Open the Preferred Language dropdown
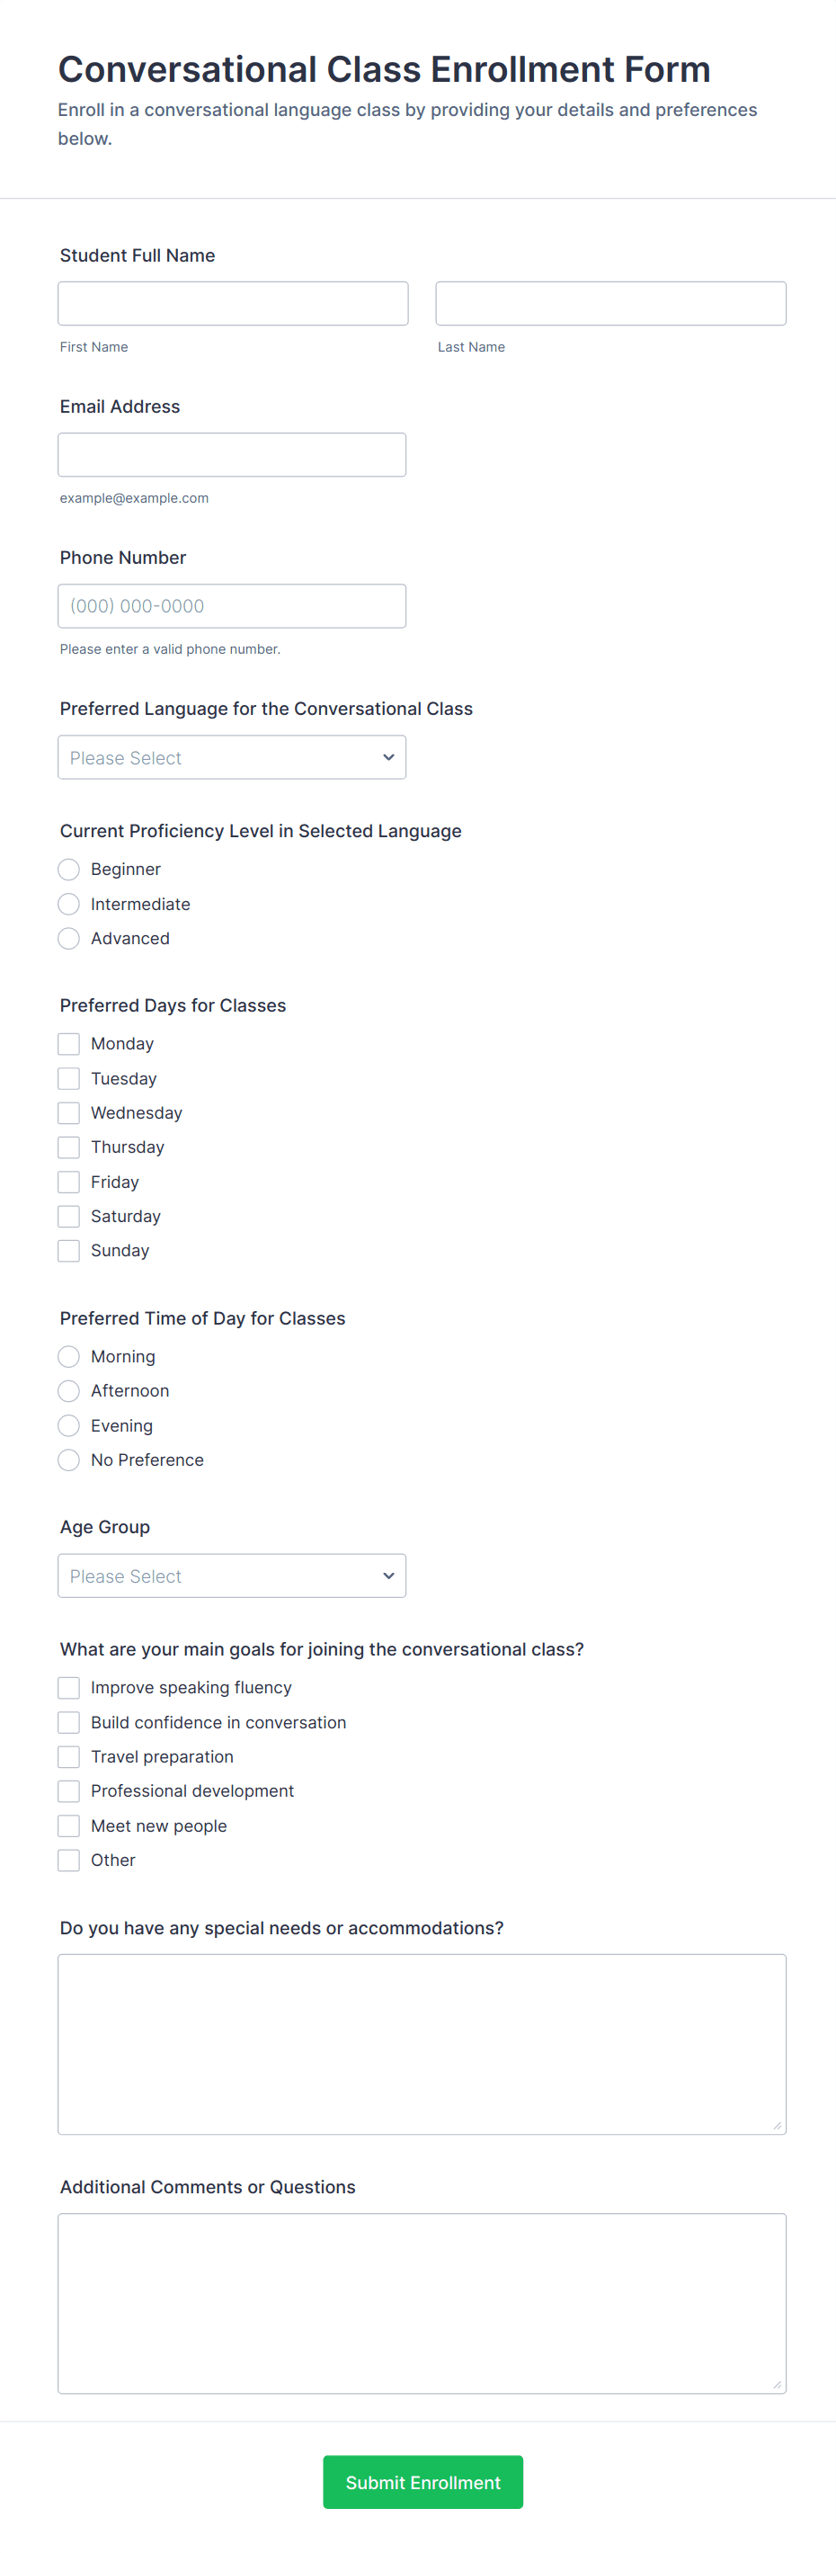The height and width of the screenshot is (2553, 836). 232,757
